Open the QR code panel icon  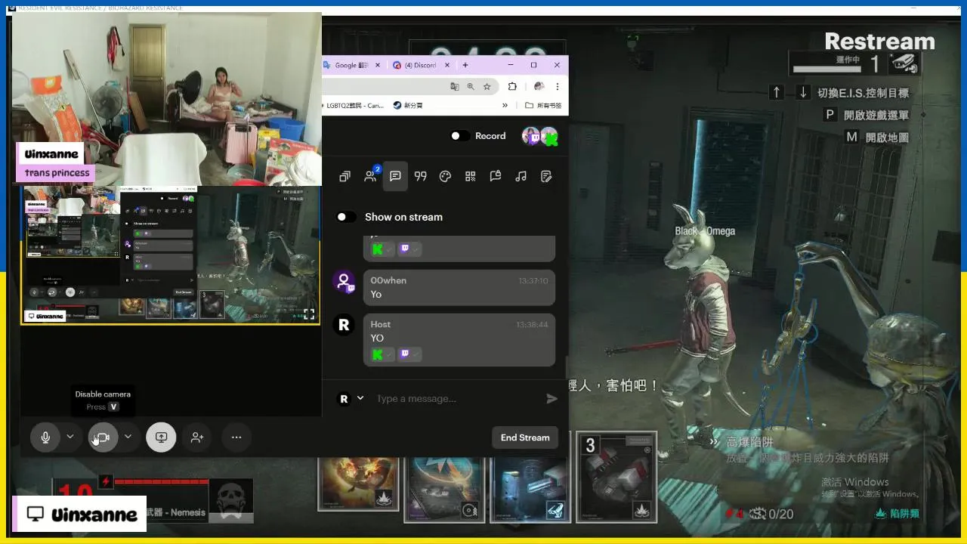coord(471,176)
